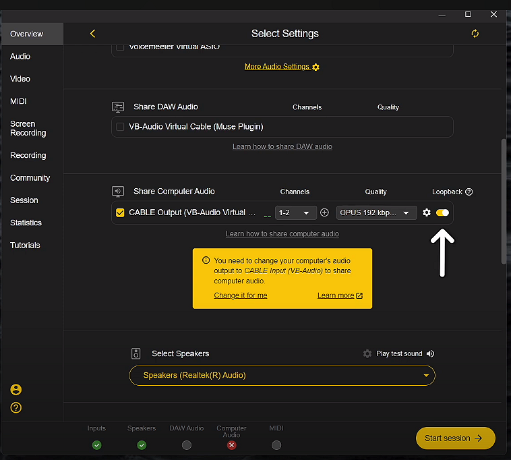Uncheck the CABLE Output checkbox
The height and width of the screenshot is (460, 511).
click(120, 212)
